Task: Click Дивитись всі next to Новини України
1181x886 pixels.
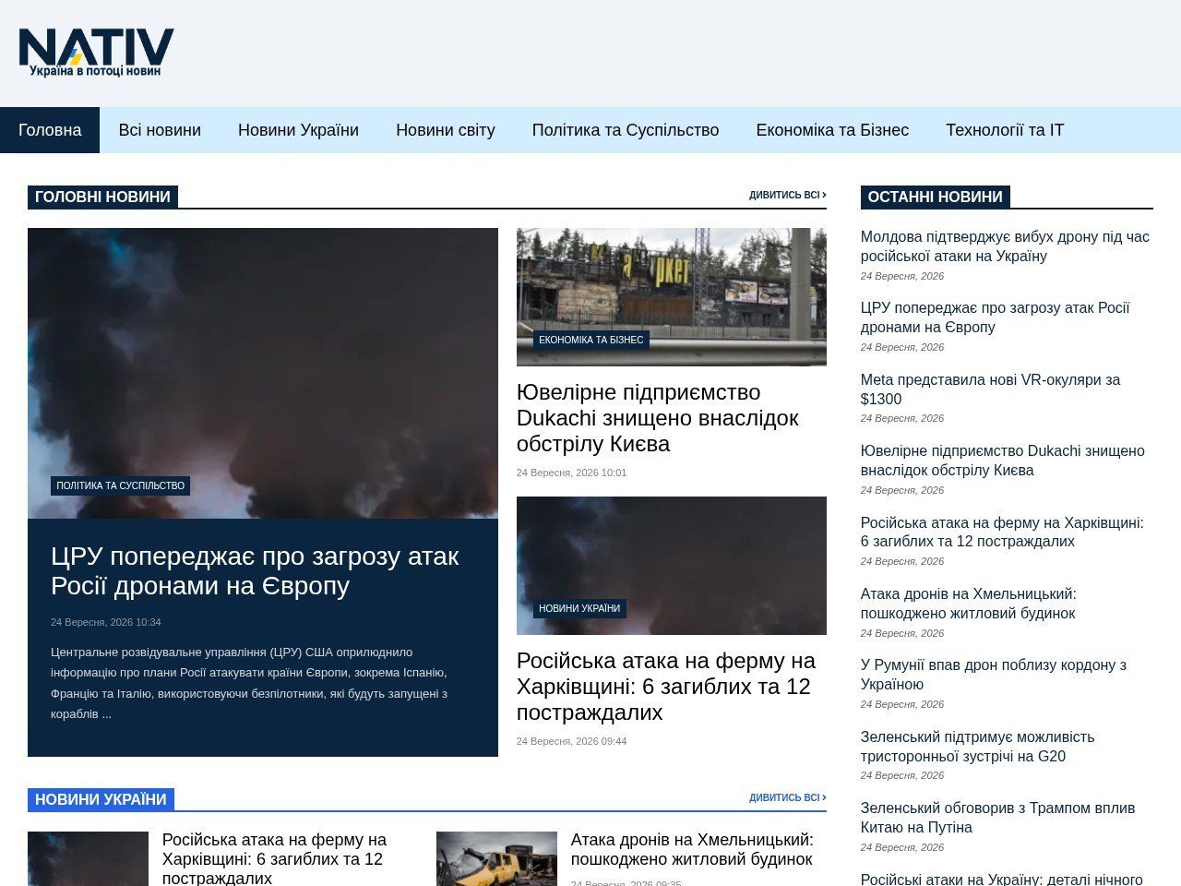Action: pyautogui.click(x=787, y=798)
